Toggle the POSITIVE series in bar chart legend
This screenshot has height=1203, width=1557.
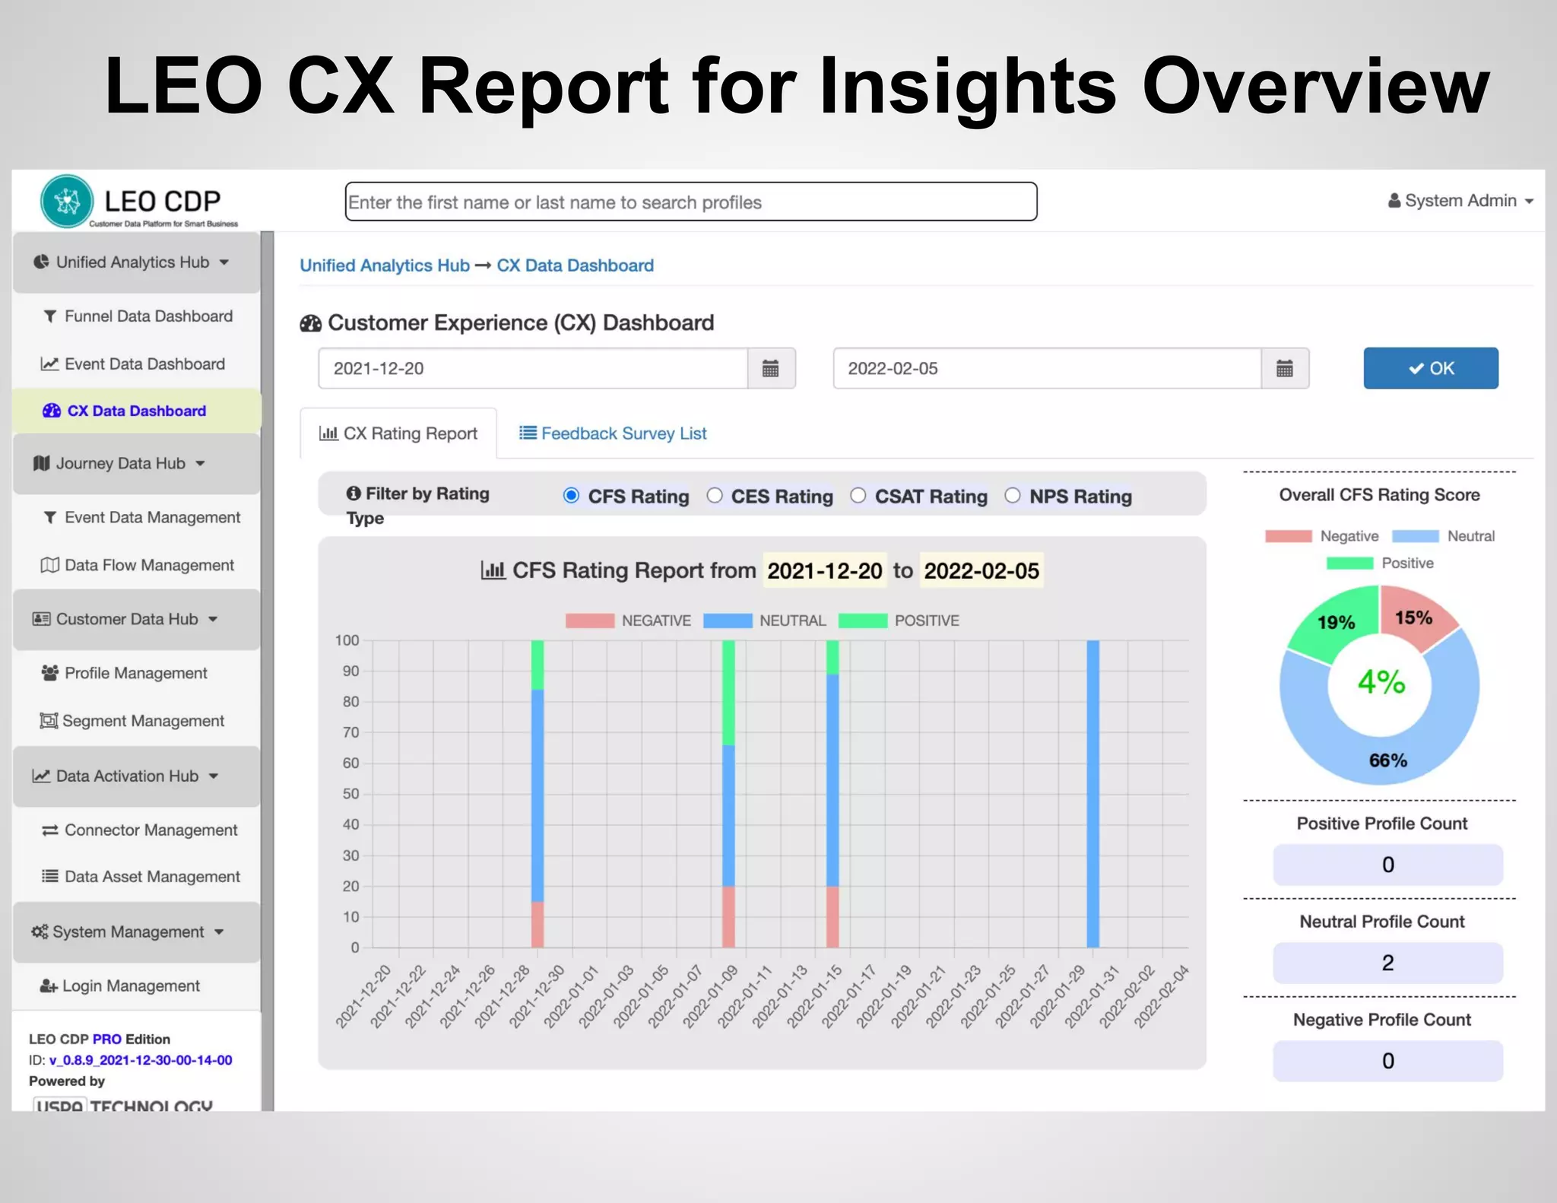point(899,621)
